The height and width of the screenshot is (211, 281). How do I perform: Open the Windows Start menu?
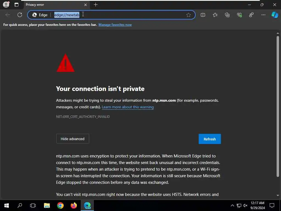(7, 206)
